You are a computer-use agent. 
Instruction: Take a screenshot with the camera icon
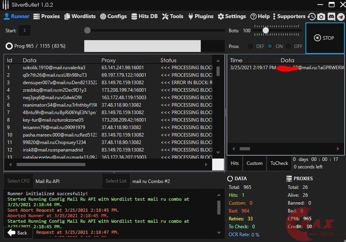coord(321,17)
